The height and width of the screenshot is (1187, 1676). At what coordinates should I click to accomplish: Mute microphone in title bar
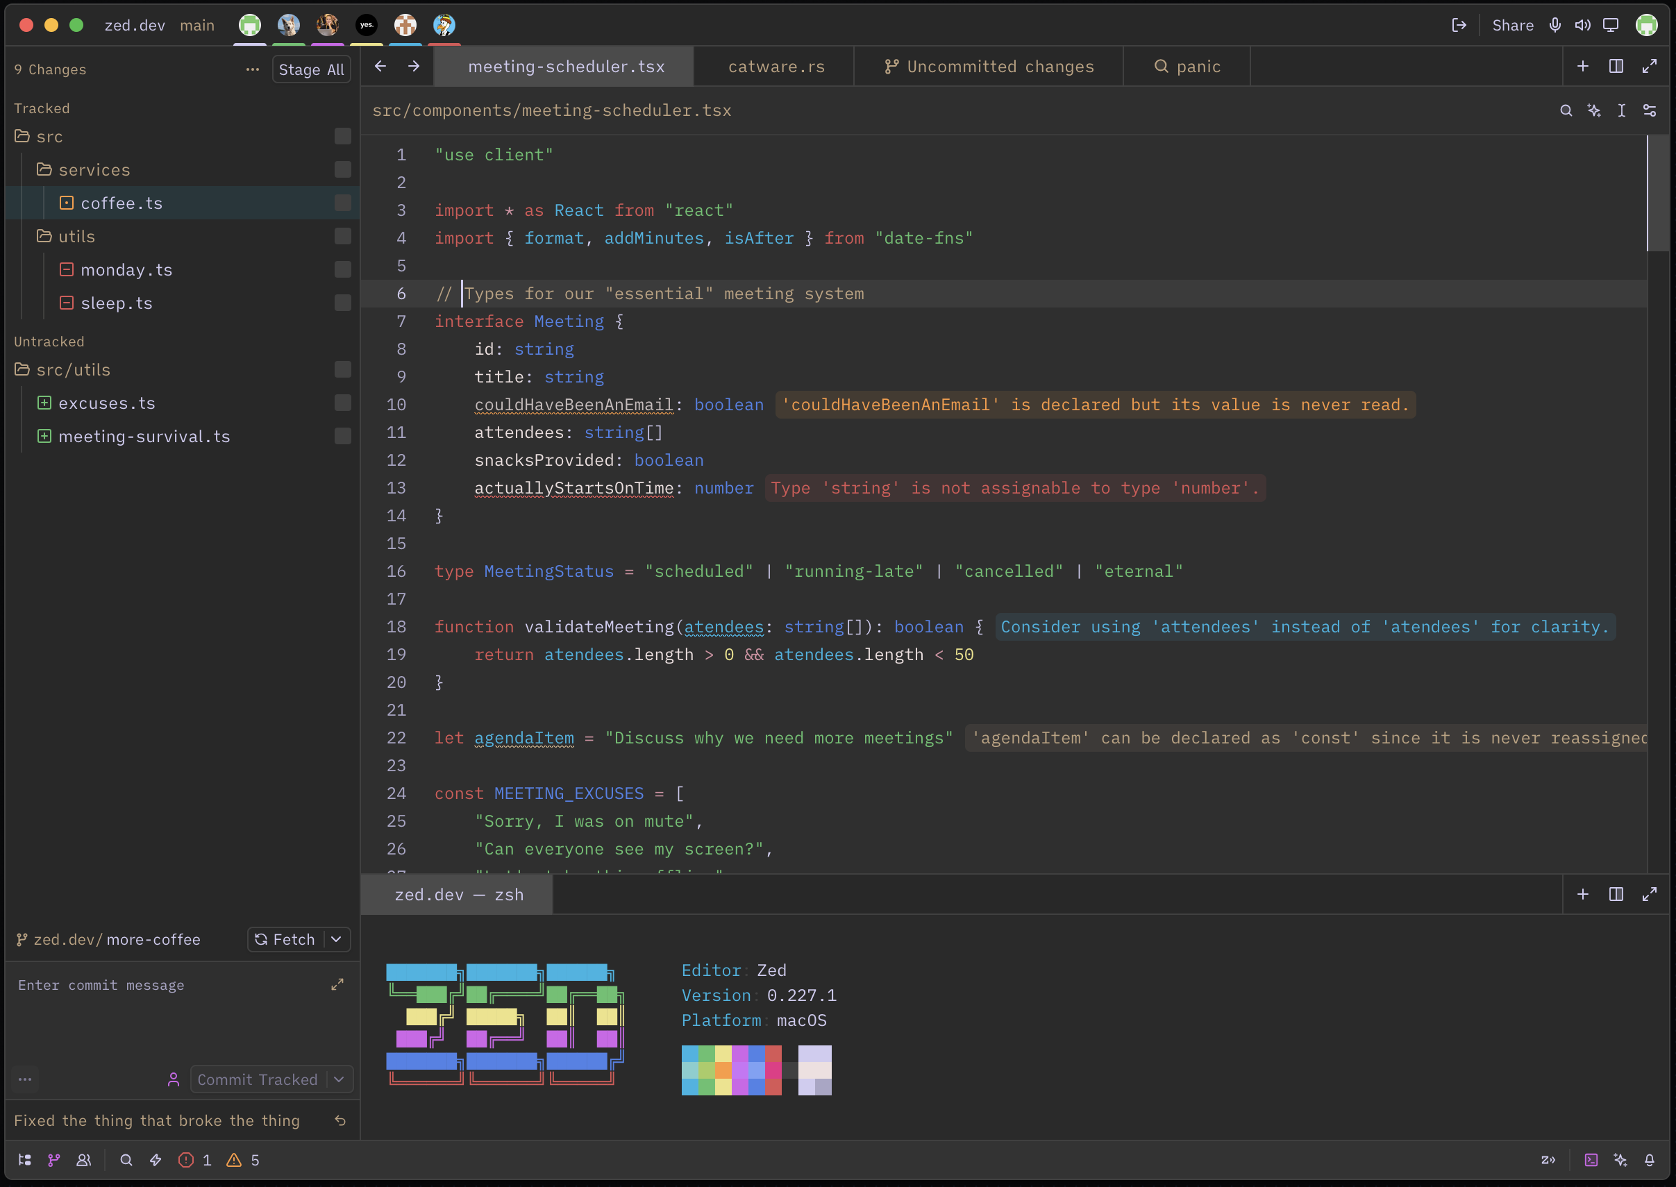(1555, 25)
